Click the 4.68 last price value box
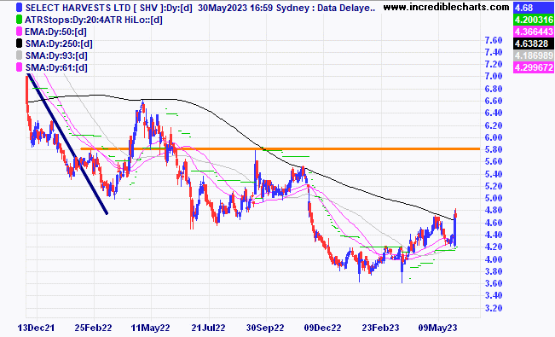 (534, 8)
